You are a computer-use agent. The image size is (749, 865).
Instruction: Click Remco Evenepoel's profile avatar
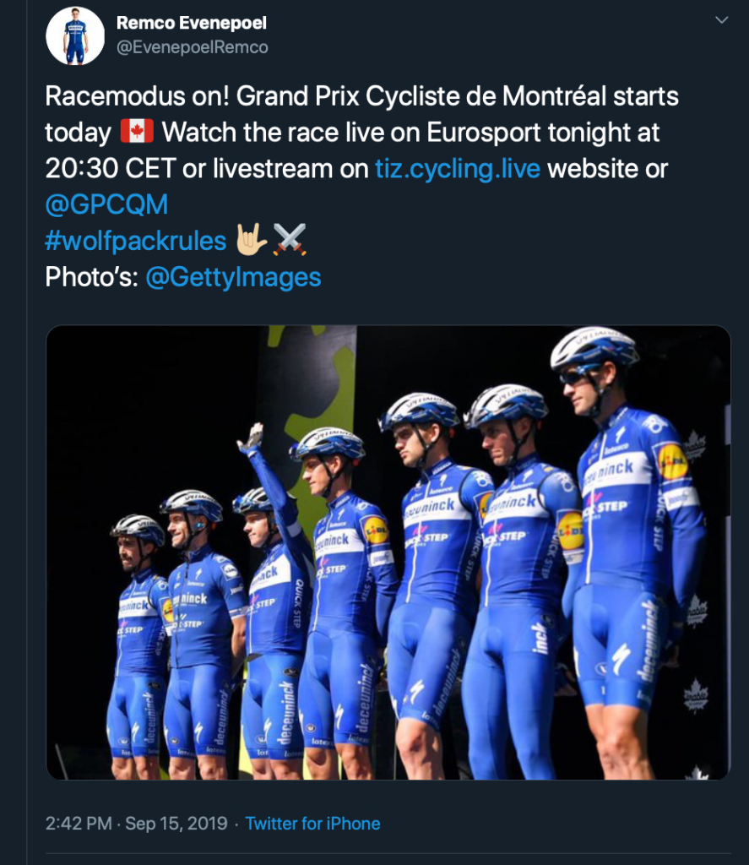75,36
